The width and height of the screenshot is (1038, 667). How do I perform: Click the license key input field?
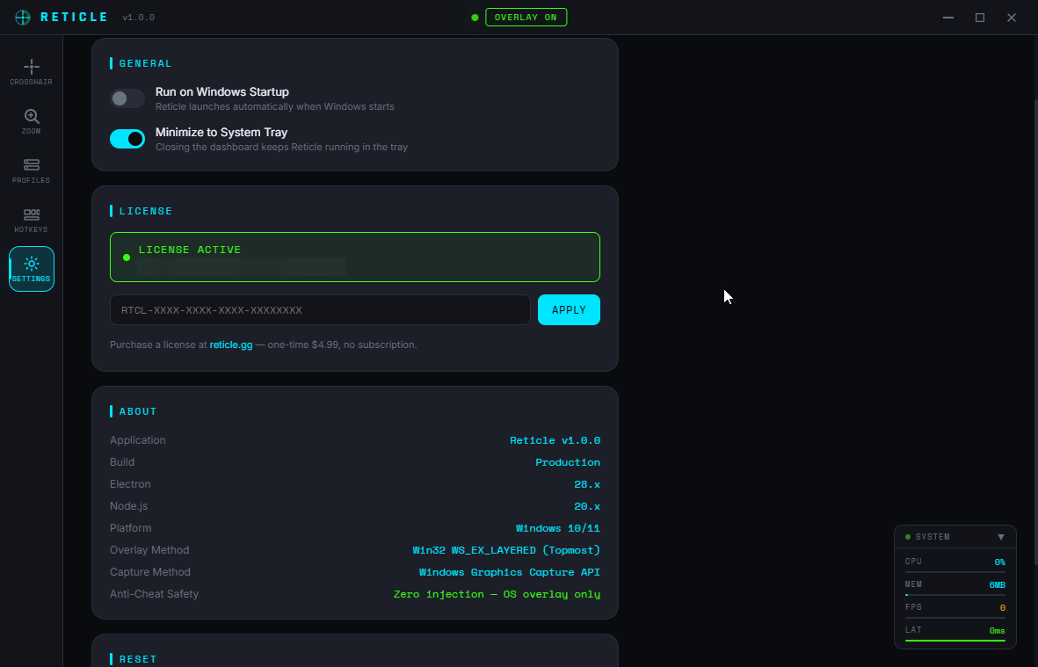click(320, 309)
